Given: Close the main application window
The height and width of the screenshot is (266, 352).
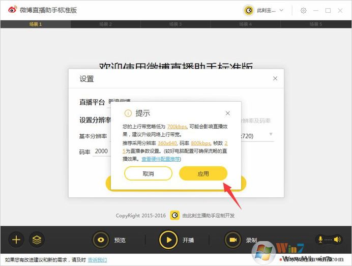Looking at the screenshot, I should click(x=340, y=11).
